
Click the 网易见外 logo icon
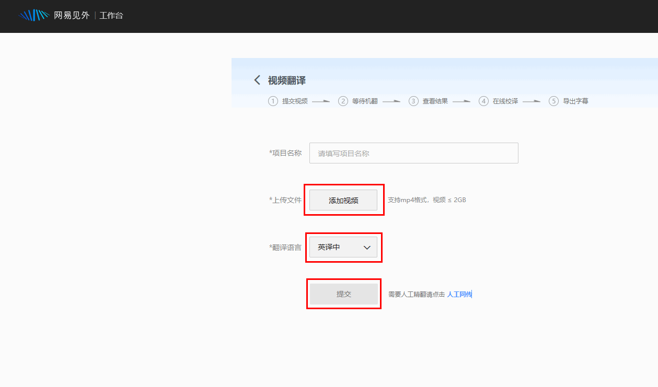pyautogui.click(x=33, y=15)
